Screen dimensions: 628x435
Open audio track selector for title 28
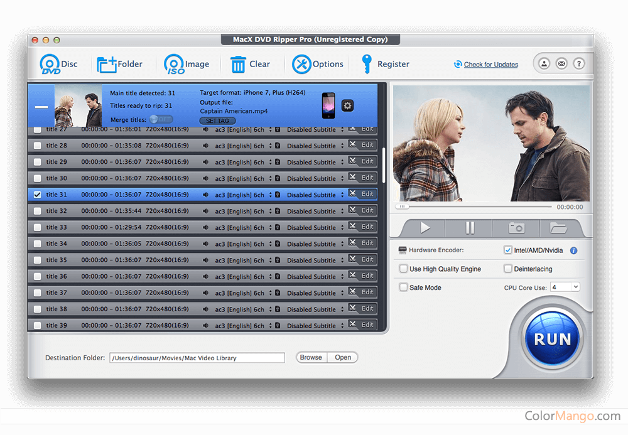(243, 146)
